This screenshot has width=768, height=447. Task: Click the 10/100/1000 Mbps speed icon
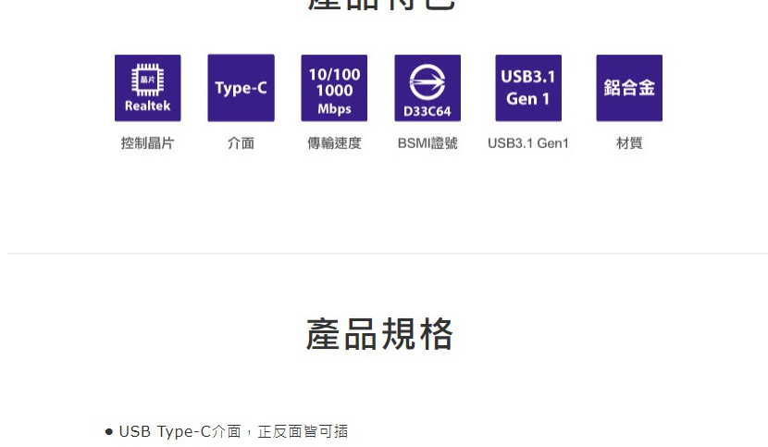(x=334, y=88)
